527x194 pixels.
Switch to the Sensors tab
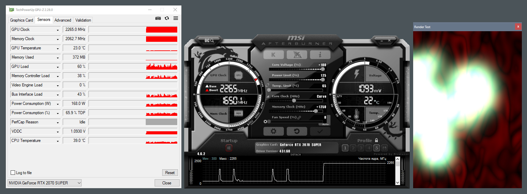[44, 20]
